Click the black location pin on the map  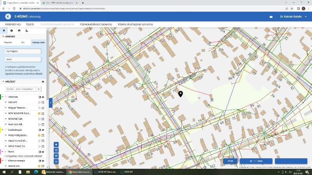[x=181, y=94]
